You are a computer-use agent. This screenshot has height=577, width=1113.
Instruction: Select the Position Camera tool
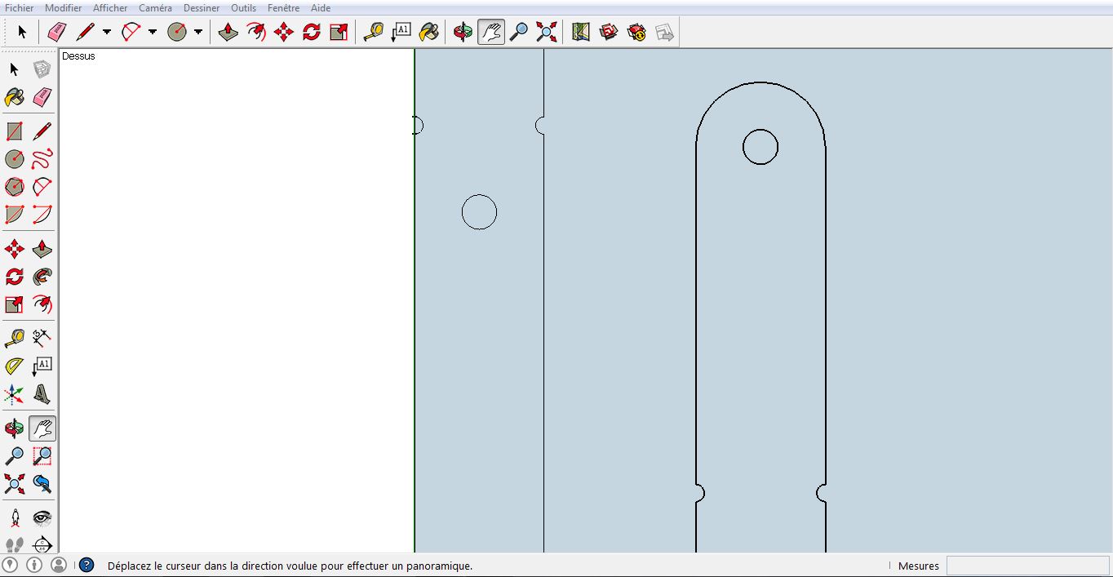click(15, 518)
